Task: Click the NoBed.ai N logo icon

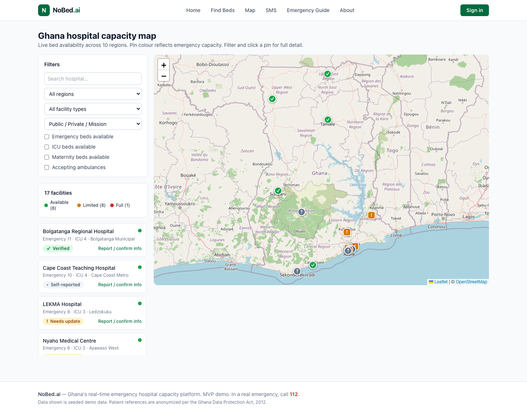Action: coord(44,10)
